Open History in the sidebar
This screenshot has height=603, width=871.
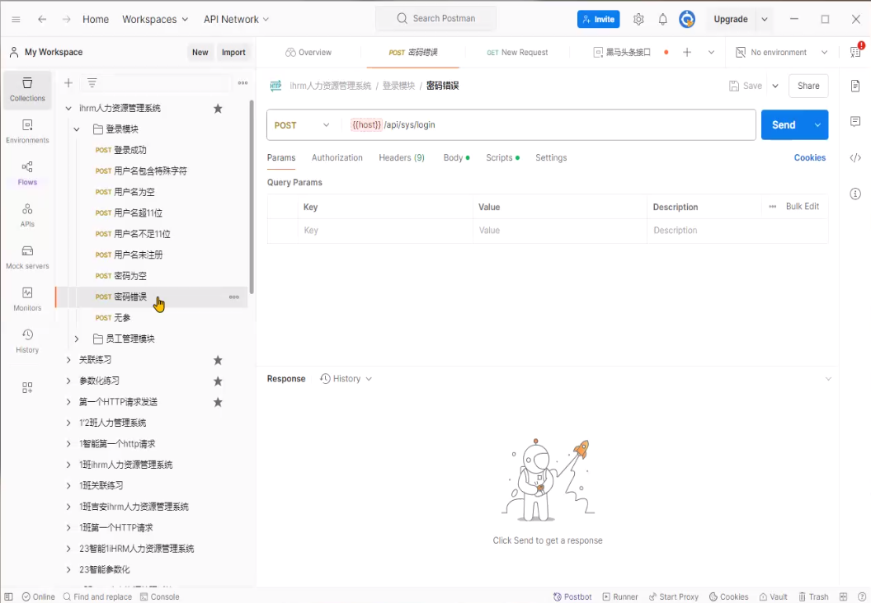(x=27, y=341)
